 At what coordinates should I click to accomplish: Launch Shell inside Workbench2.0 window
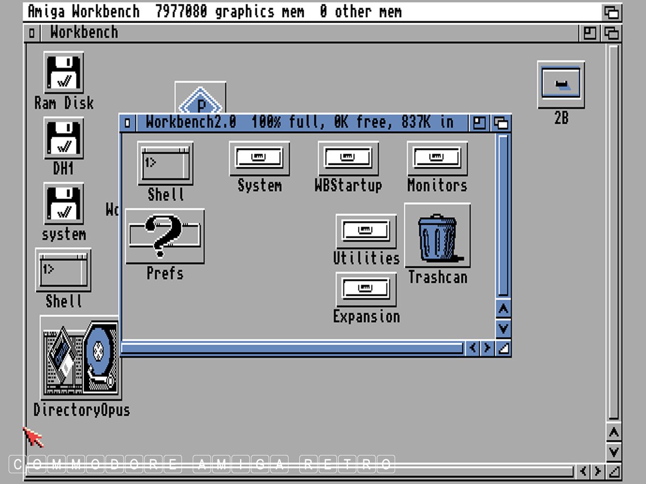pyautogui.click(x=165, y=163)
